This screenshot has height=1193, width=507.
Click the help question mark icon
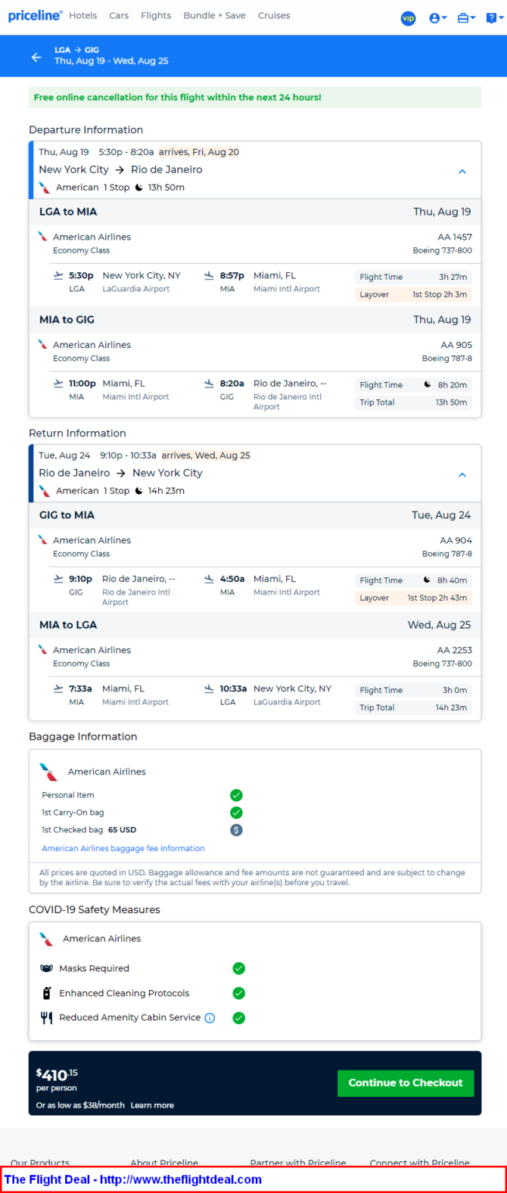(492, 17)
